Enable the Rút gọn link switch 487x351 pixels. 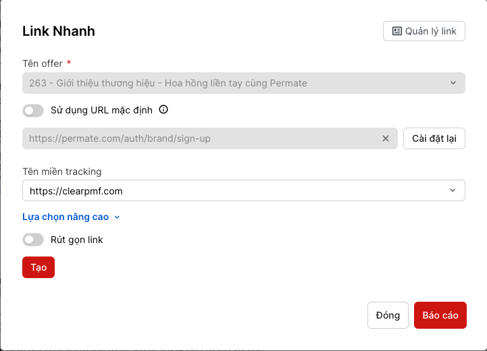tap(33, 240)
